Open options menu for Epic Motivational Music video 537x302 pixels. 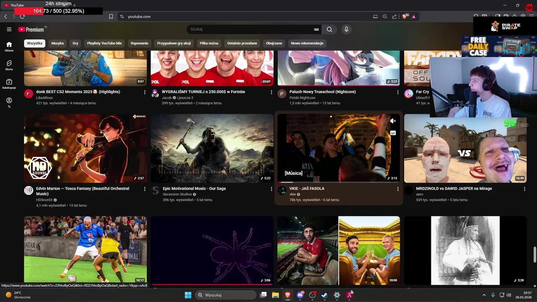[x=271, y=189]
